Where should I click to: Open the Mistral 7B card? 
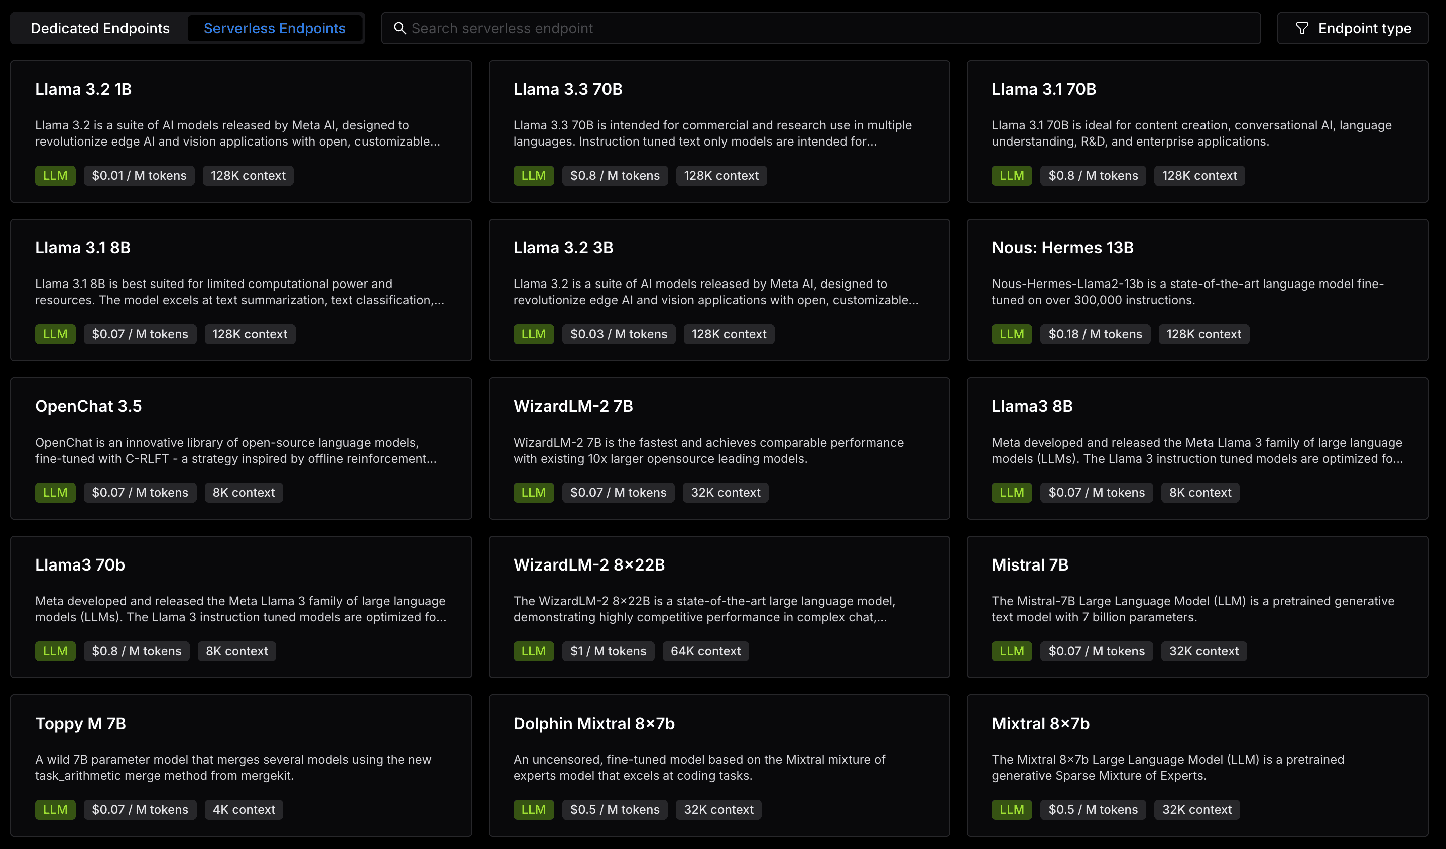pos(1197,607)
